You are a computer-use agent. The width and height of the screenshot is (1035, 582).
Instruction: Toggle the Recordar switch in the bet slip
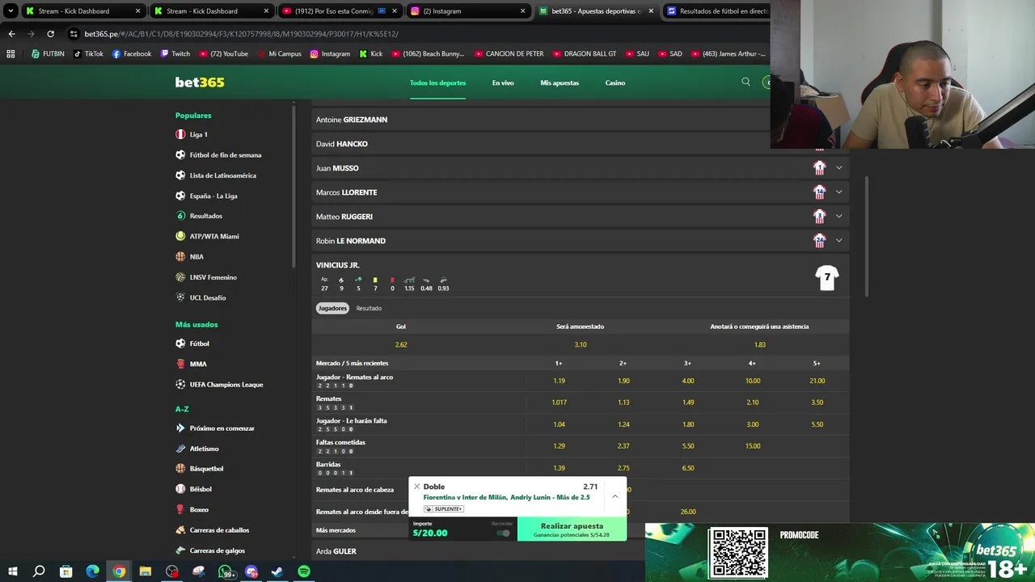click(x=504, y=533)
